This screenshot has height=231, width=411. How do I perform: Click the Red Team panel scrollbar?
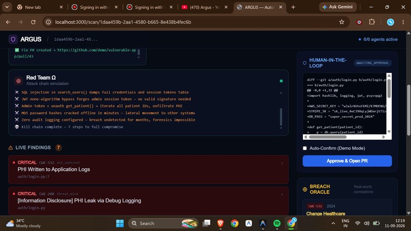281,117
